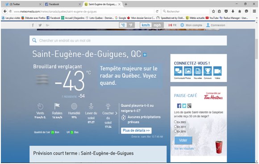Select the En 2011 poll option
The image size is (259, 164).
[x=175, y=126]
